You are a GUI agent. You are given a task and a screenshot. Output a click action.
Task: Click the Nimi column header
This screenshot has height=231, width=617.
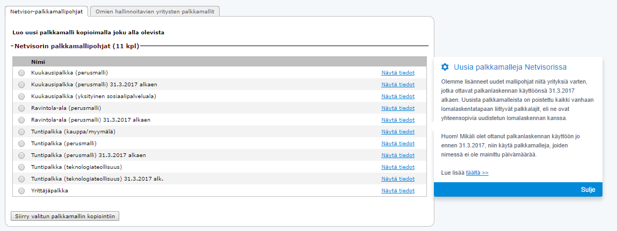37,62
